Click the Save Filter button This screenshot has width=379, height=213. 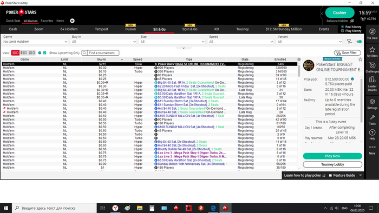[x=348, y=53]
